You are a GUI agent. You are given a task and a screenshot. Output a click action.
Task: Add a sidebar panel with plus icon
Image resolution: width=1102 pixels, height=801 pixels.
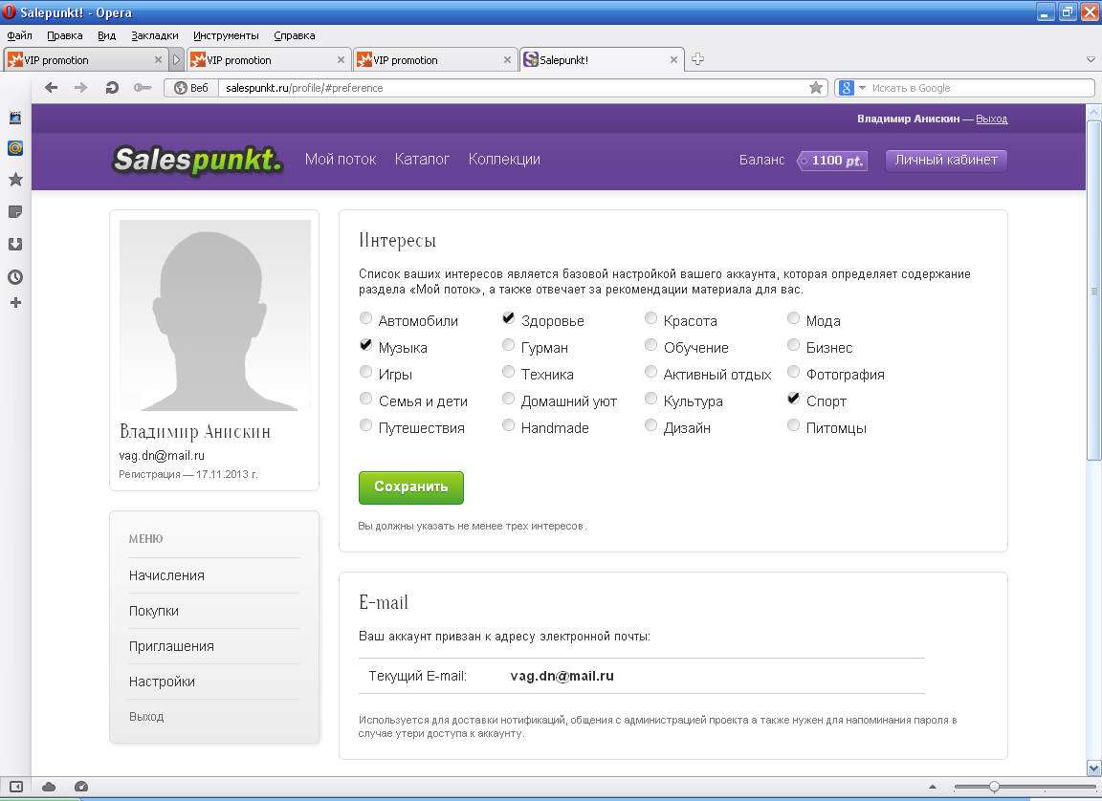click(x=15, y=303)
